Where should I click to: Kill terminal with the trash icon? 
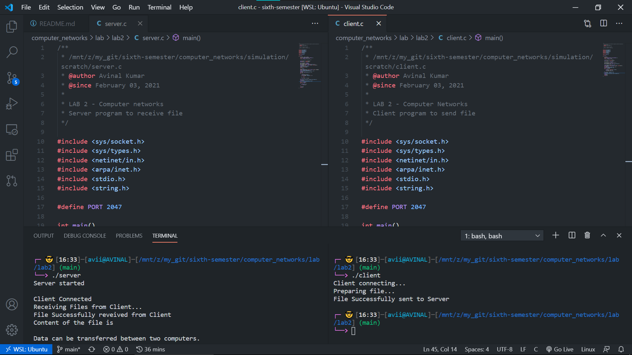pos(587,235)
